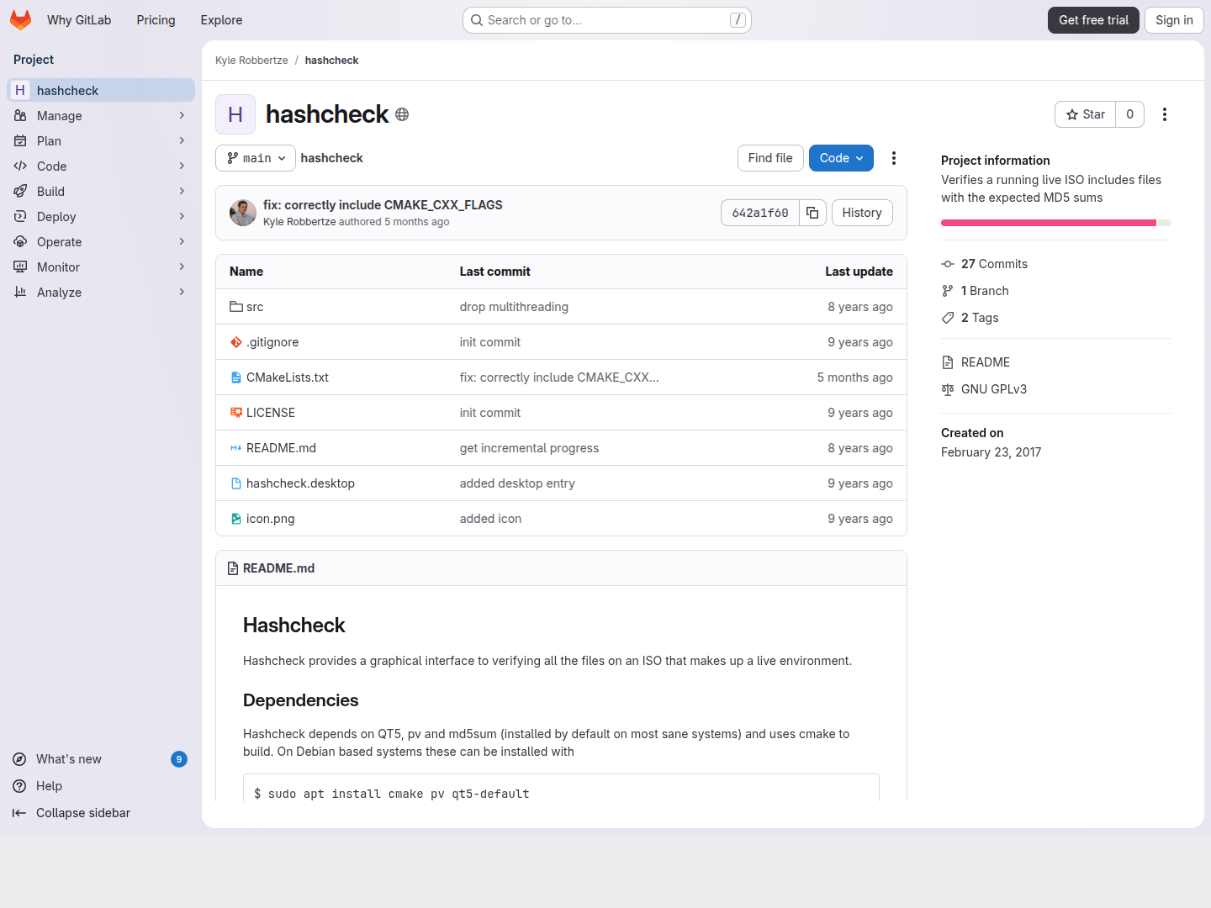The height and width of the screenshot is (908, 1211).
Task: Click the src folder icon
Action: (236, 307)
